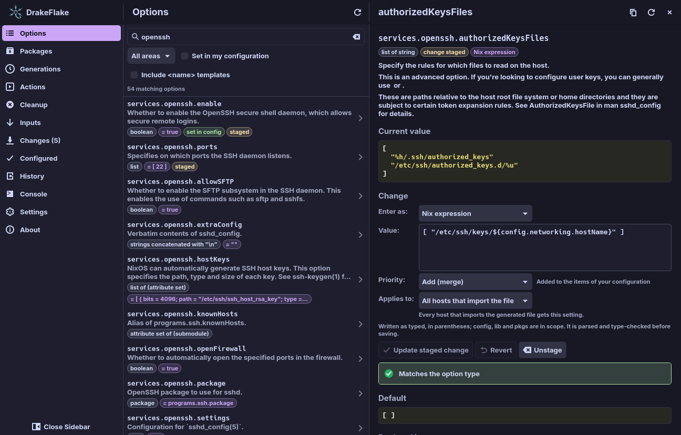This screenshot has height=435, width=681.
Task: Open Packages from the sidebar
Action: [x=61, y=51]
